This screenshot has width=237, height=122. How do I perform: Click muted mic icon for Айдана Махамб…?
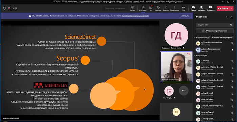coord(232,81)
